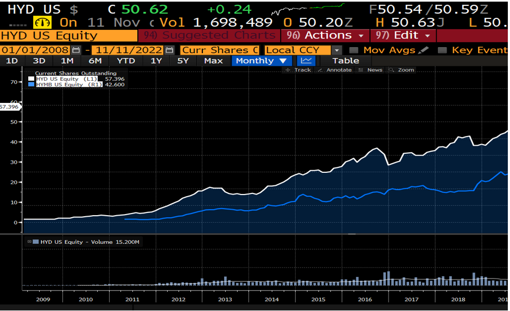Viewport: 510px width, 311px height.
Task: Click the volume value 1,698,489
Action: coord(233,22)
